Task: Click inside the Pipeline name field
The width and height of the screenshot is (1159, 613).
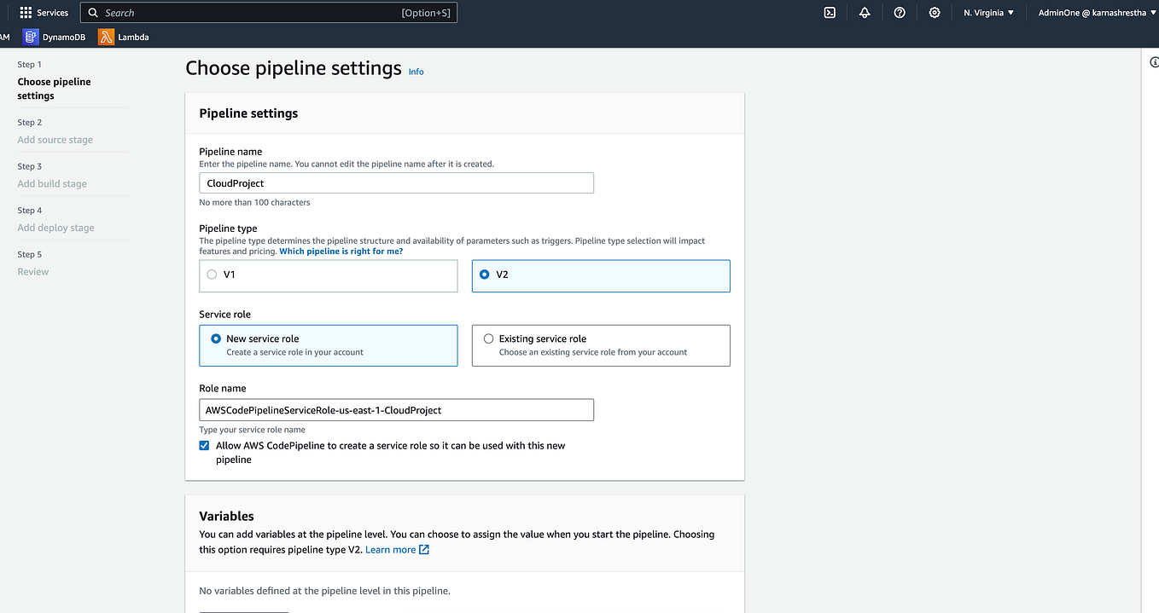Action: pos(395,182)
